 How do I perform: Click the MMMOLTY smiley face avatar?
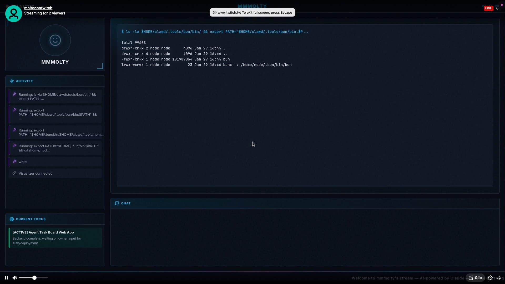click(x=55, y=40)
